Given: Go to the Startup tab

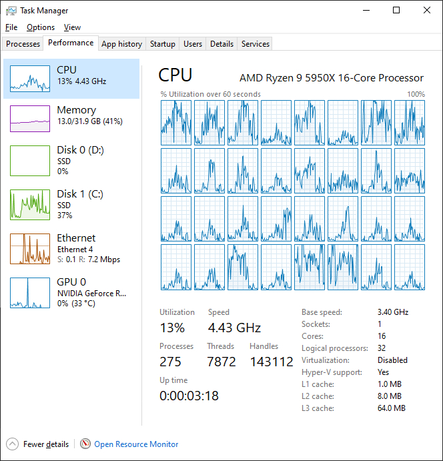Looking at the screenshot, I should click(163, 44).
